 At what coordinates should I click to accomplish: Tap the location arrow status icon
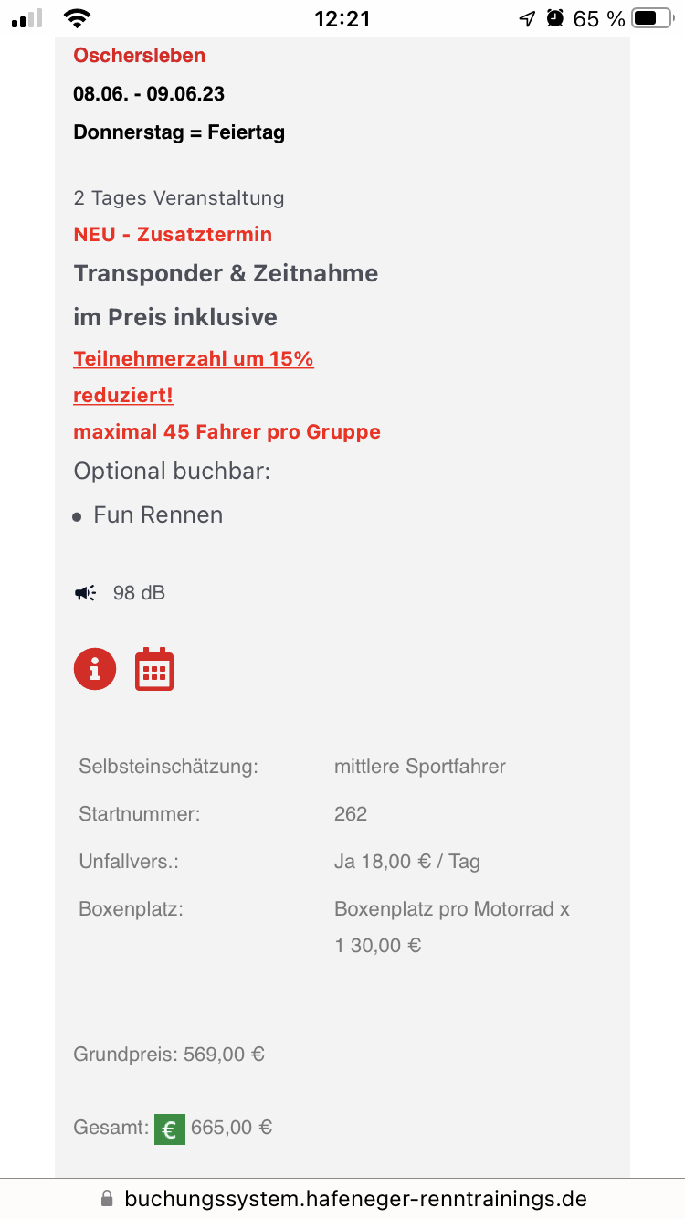(x=526, y=18)
